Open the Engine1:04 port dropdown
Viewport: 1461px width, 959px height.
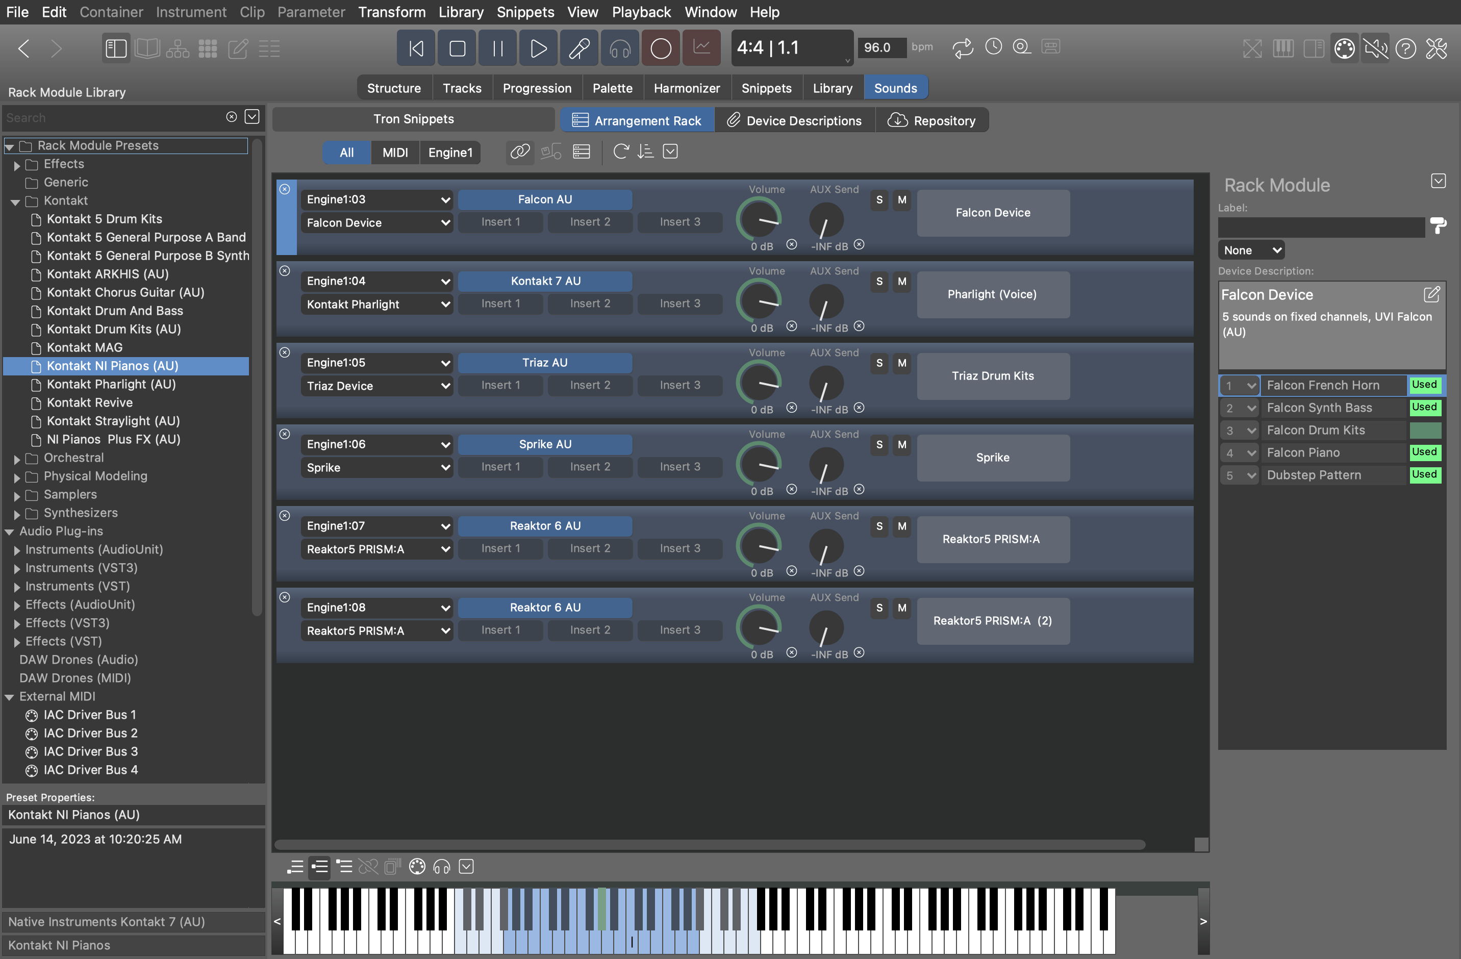pyautogui.click(x=376, y=281)
